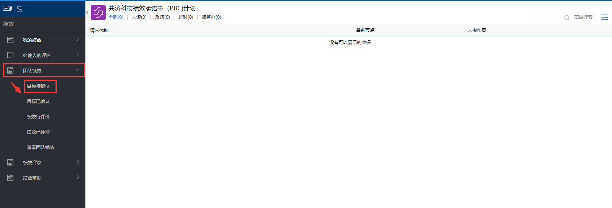Switch to the 未读(0) tab
This screenshot has width=612, height=208.
(139, 17)
